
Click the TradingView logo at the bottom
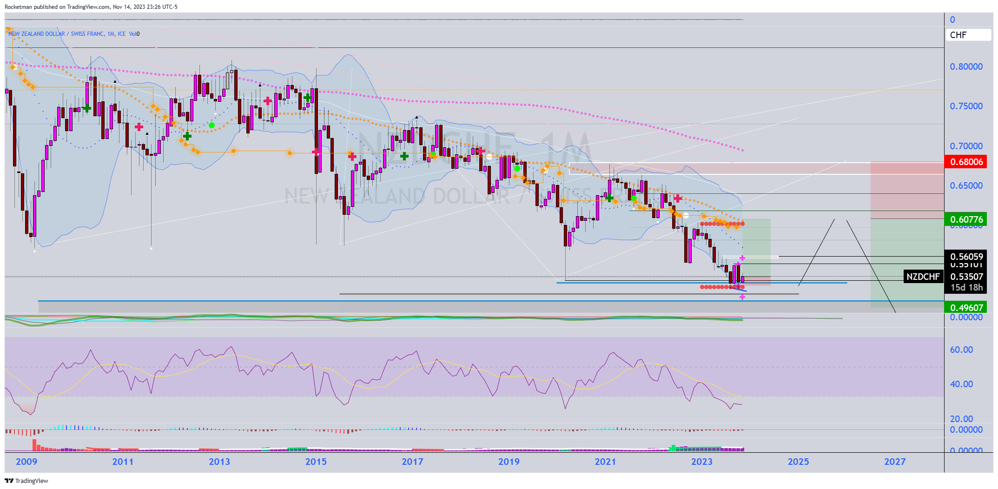[x=26, y=481]
